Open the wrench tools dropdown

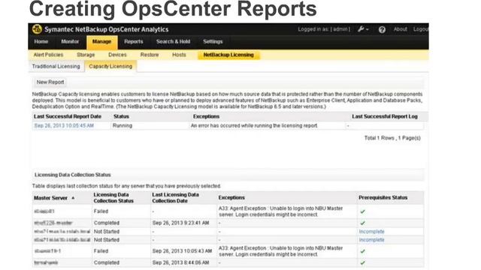tap(363, 29)
